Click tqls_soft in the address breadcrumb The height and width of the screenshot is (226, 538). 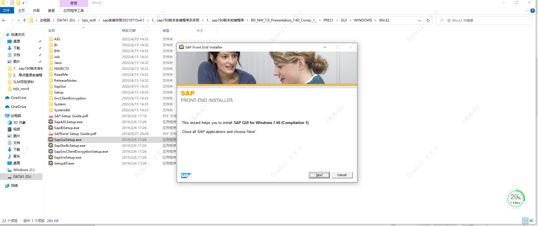coord(89,20)
